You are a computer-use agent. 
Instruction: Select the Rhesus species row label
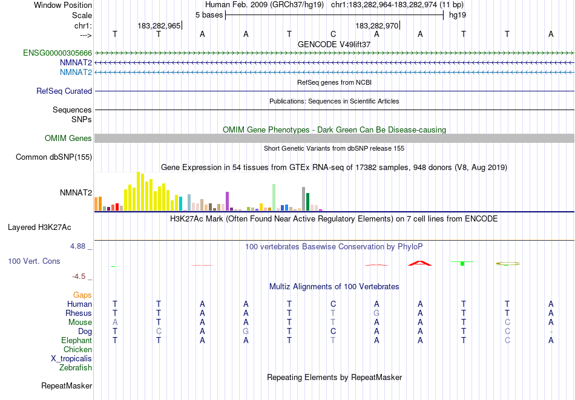click(x=79, y=313)
